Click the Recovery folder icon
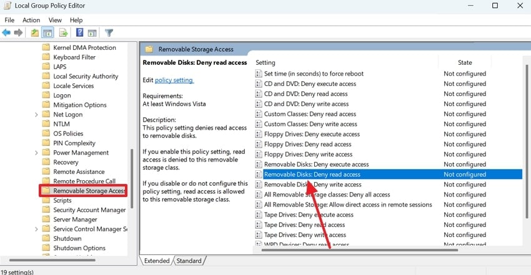531x275 pixels. 46,162
